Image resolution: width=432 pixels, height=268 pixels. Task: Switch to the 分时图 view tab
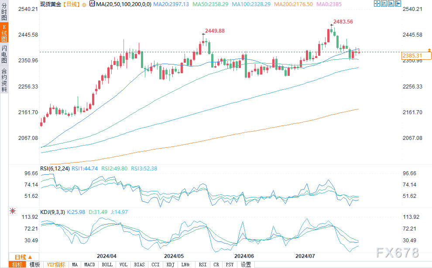(4, 11)
